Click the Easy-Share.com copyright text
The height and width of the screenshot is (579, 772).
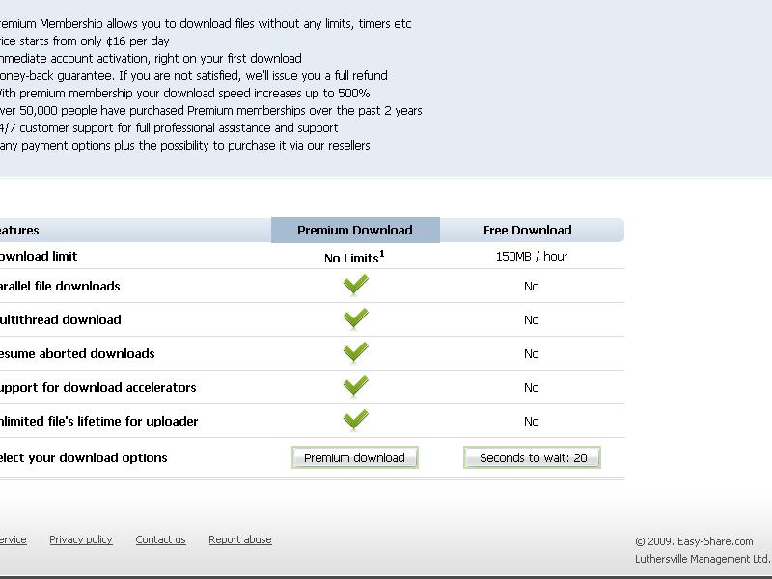pos(694,541)
